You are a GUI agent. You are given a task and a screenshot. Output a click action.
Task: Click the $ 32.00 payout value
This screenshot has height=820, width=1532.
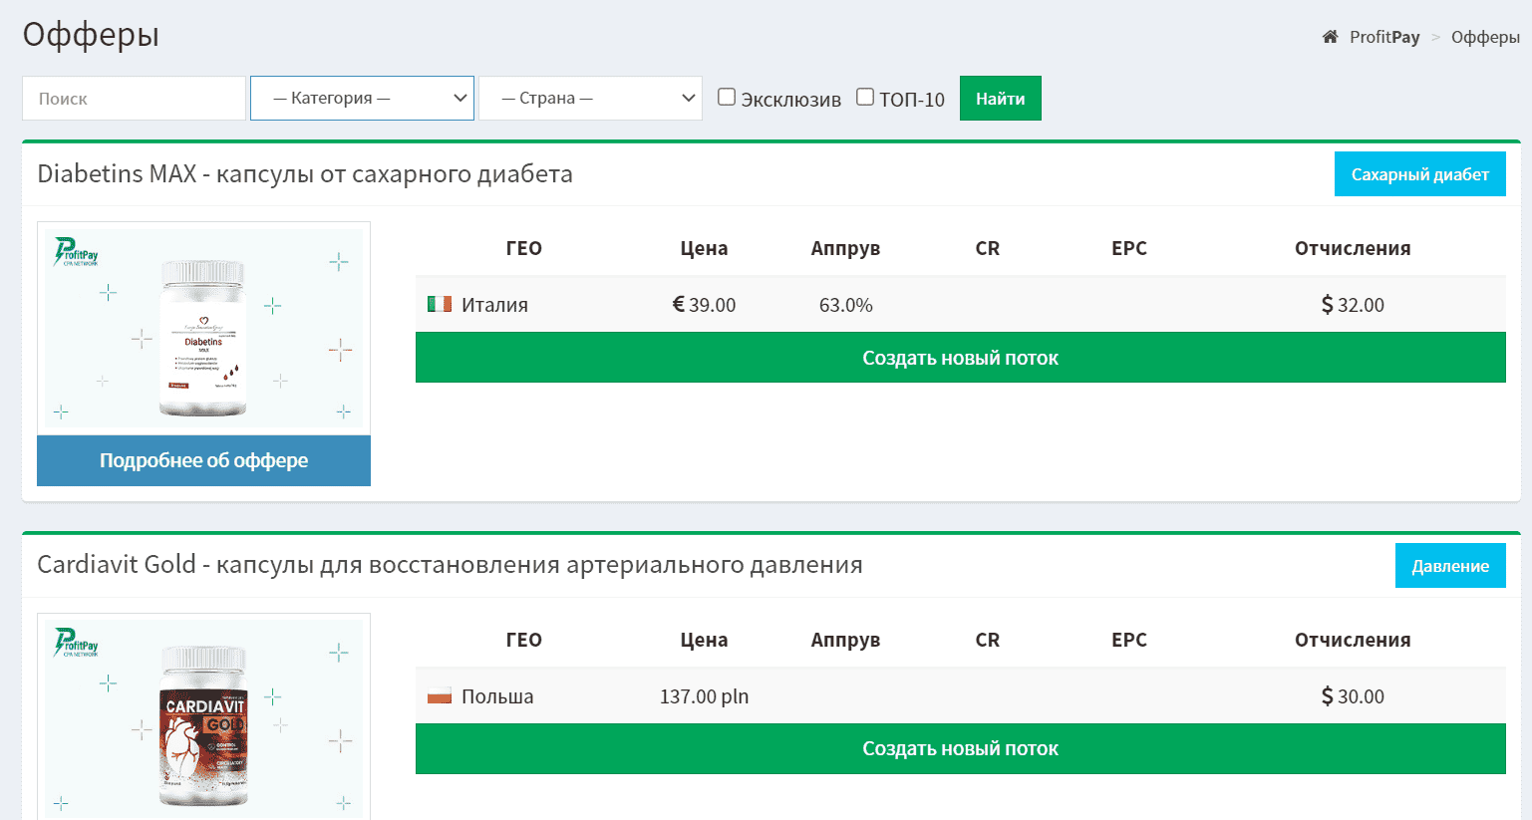coord(1353,305)
